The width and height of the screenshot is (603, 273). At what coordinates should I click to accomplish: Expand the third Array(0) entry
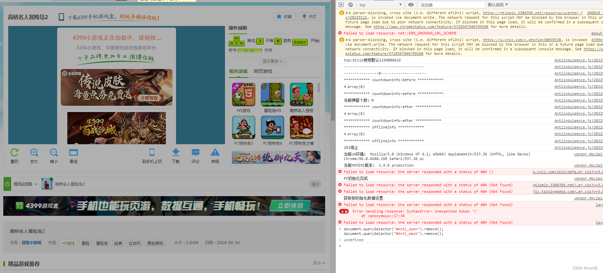[345, 134]
